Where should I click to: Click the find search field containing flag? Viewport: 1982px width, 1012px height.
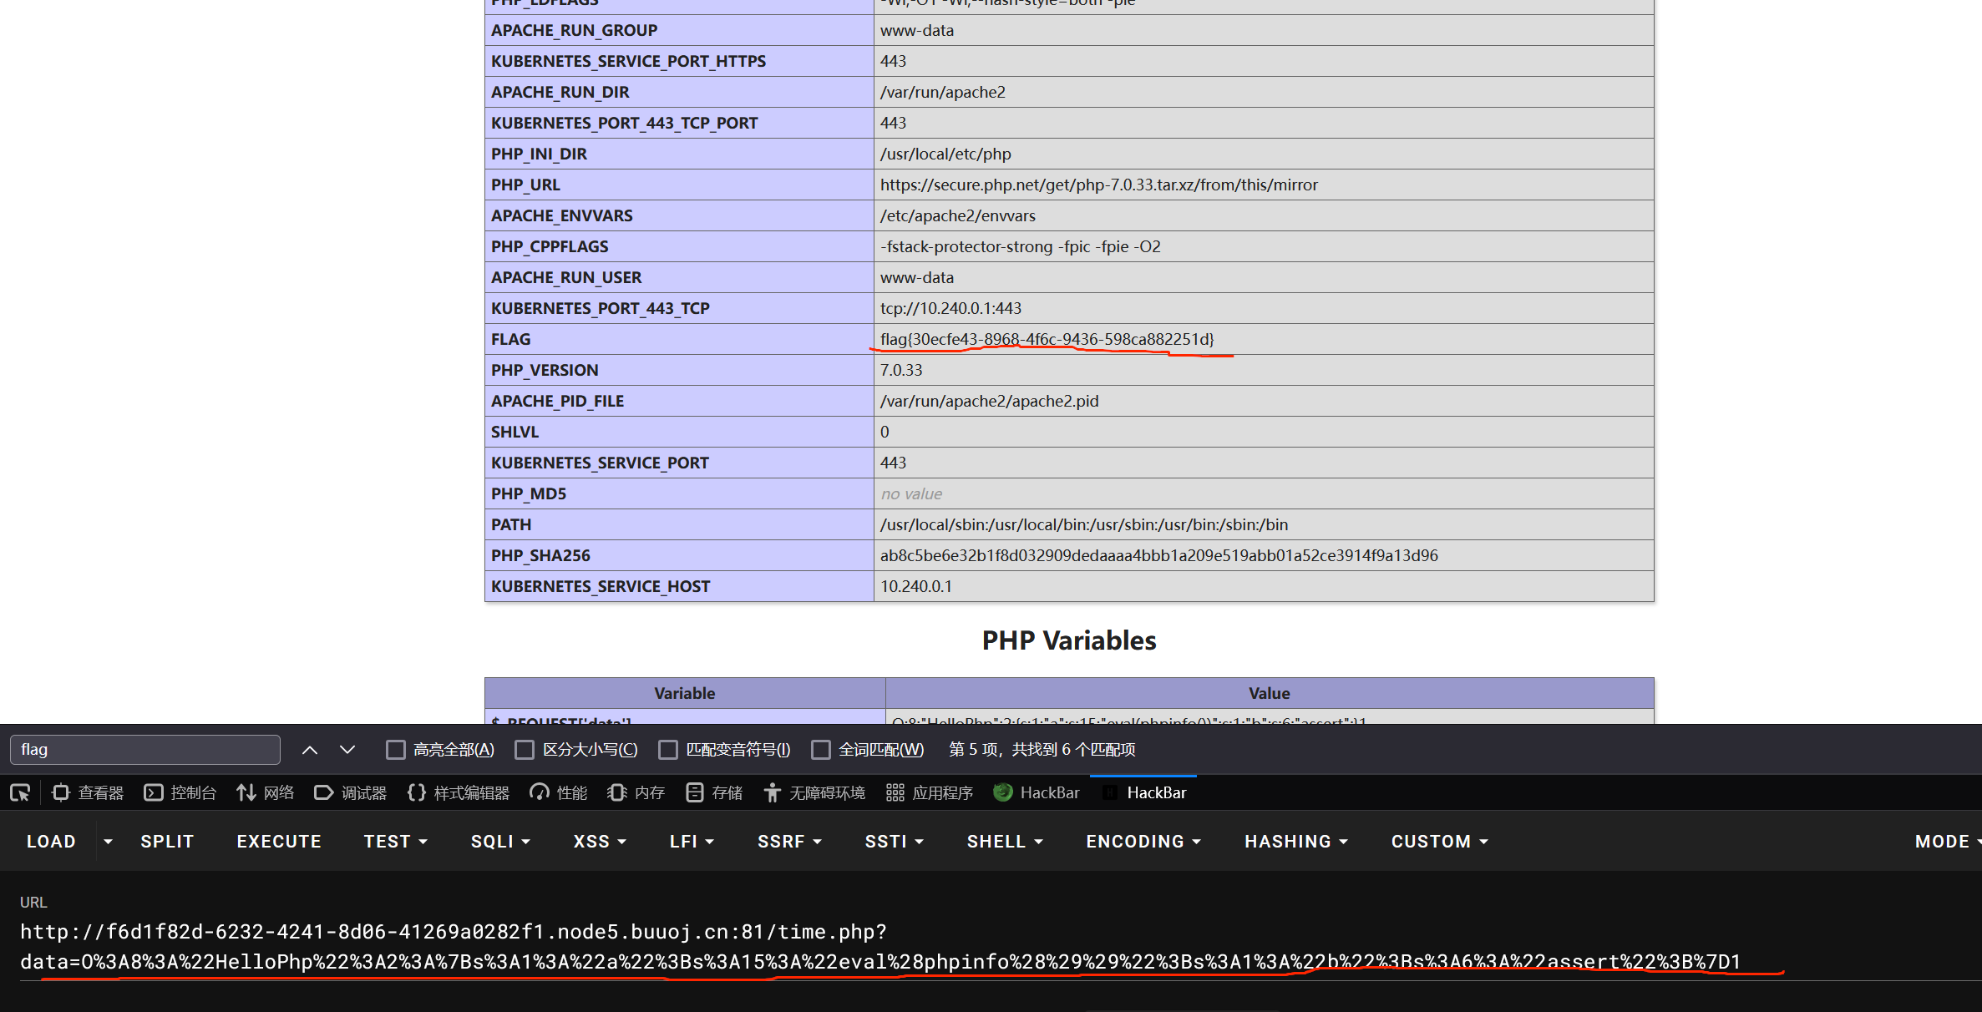[145, 750]
